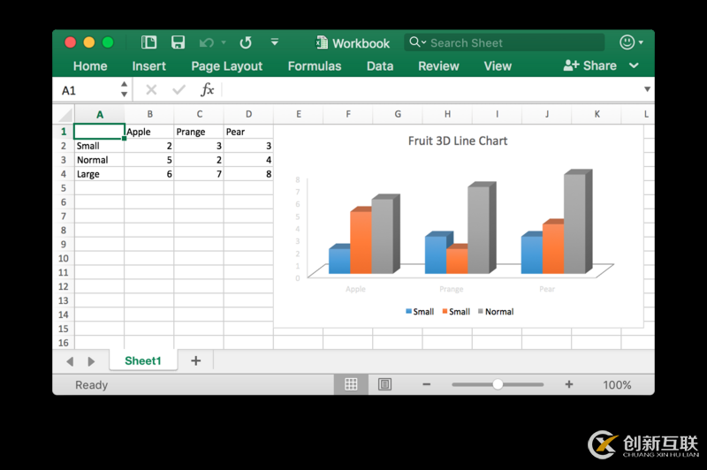The width and height of the screenshot is (707, 470).
Task: Select the cell labeled Normal in column A
Action: pos(99,160)
